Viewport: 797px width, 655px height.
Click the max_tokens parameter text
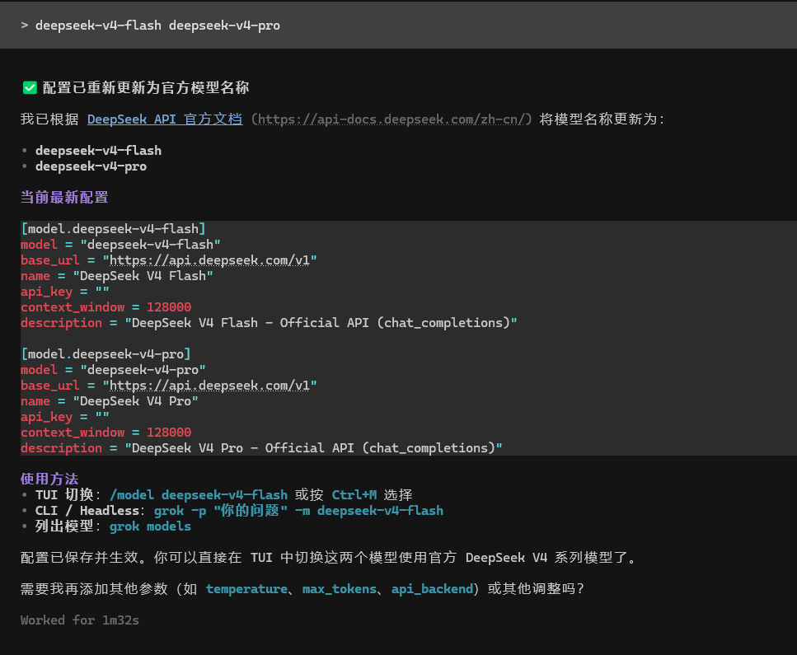(340, 589)
